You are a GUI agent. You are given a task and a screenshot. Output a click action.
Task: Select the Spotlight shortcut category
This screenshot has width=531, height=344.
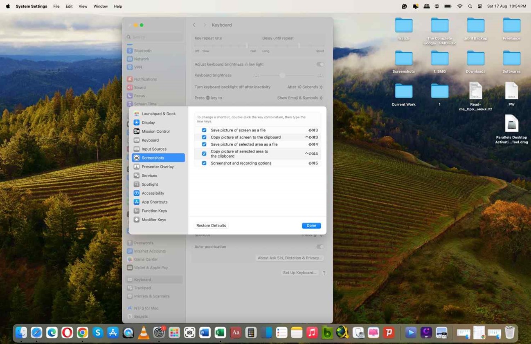158,184
